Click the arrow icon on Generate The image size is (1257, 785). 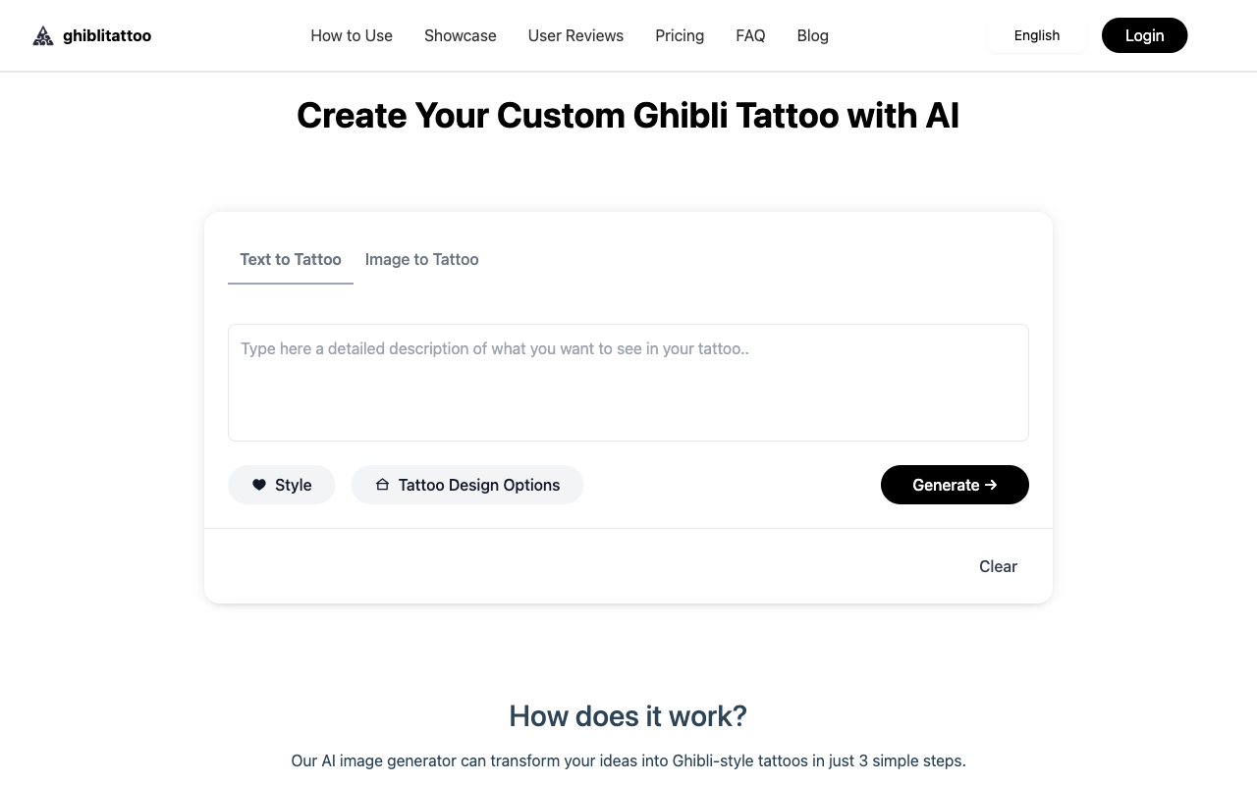[x=991, y=485]
